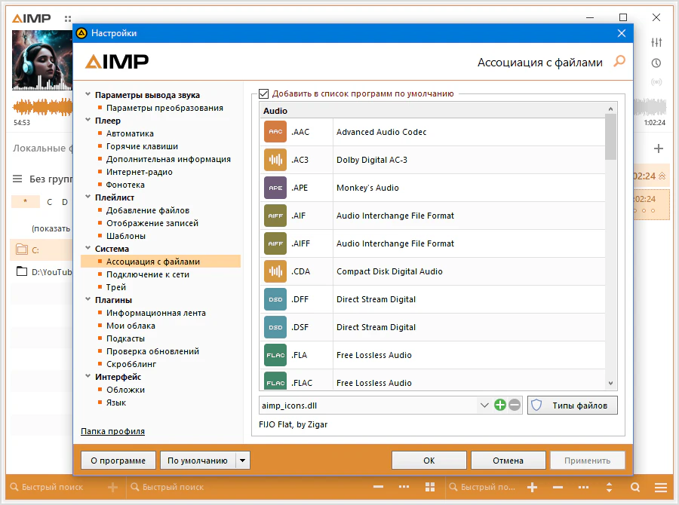Click the .DFF Direct Stream Digital icon

tap(275, 299)
